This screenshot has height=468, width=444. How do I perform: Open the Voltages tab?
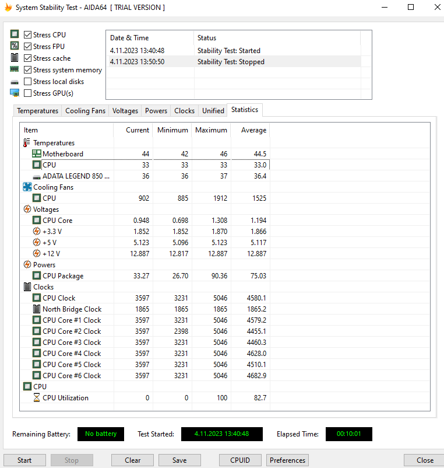125,111
